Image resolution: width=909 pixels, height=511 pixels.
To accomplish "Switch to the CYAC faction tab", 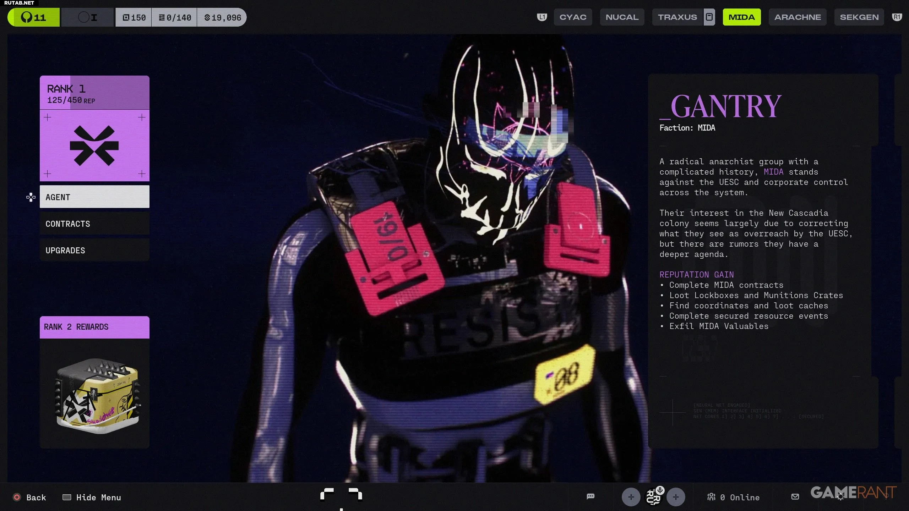I will point(573,17).
